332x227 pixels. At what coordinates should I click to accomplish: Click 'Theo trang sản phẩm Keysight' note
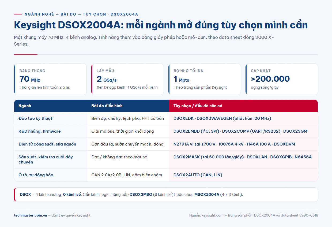[x=200, y=87]
